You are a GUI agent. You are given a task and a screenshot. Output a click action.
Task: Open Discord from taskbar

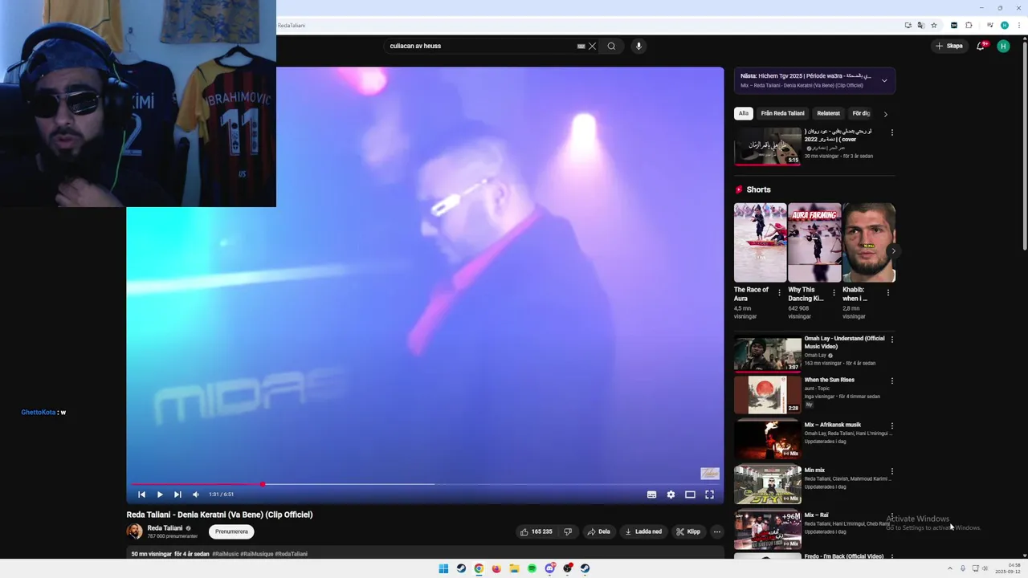549,568
